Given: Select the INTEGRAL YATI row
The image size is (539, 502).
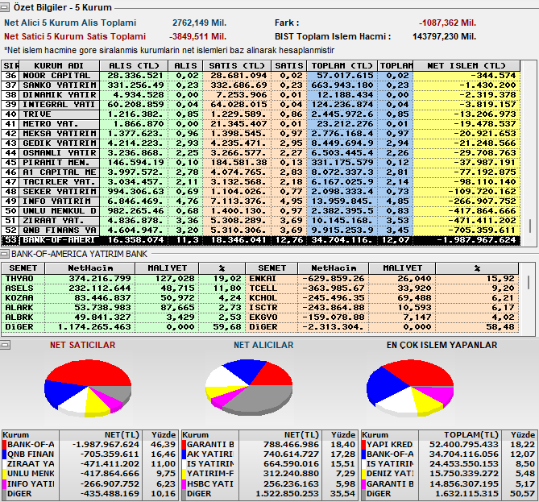Looking at the screenshot, I should 260,105.
